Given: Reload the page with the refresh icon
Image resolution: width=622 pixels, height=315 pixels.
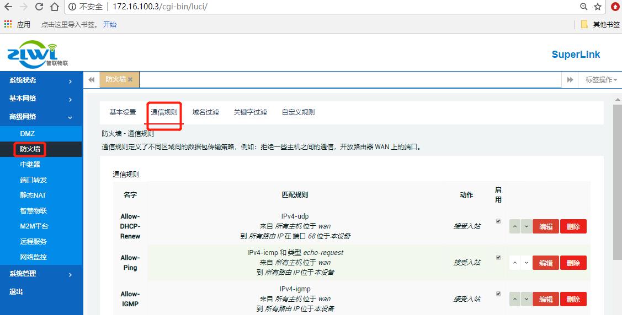Looking at the screenshot, I should click(39, 7).
